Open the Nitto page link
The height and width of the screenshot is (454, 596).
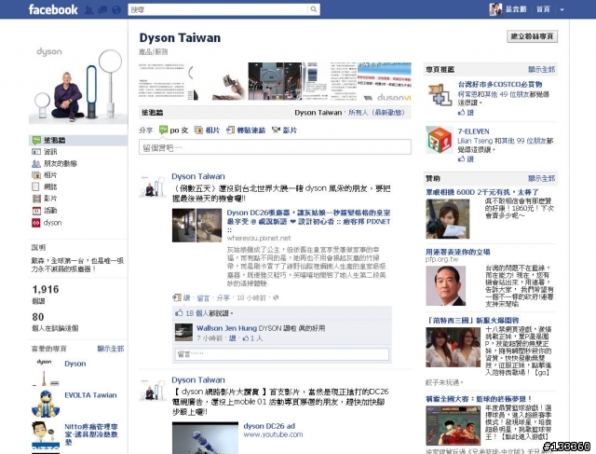click(91, 434)
